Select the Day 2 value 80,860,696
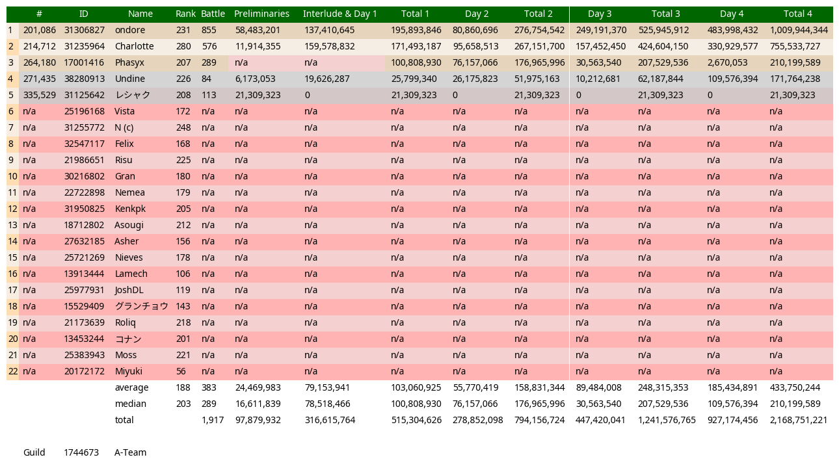Screen dimensions: 839x468 pyautogui.click(x=475, y=30)
